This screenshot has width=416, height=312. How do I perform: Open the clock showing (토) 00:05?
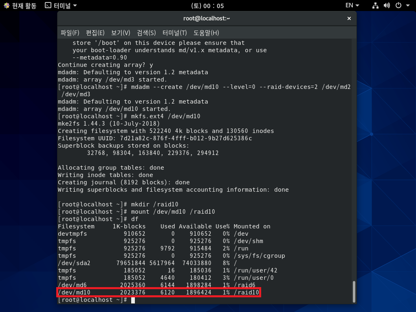click(x=207, y=6)
